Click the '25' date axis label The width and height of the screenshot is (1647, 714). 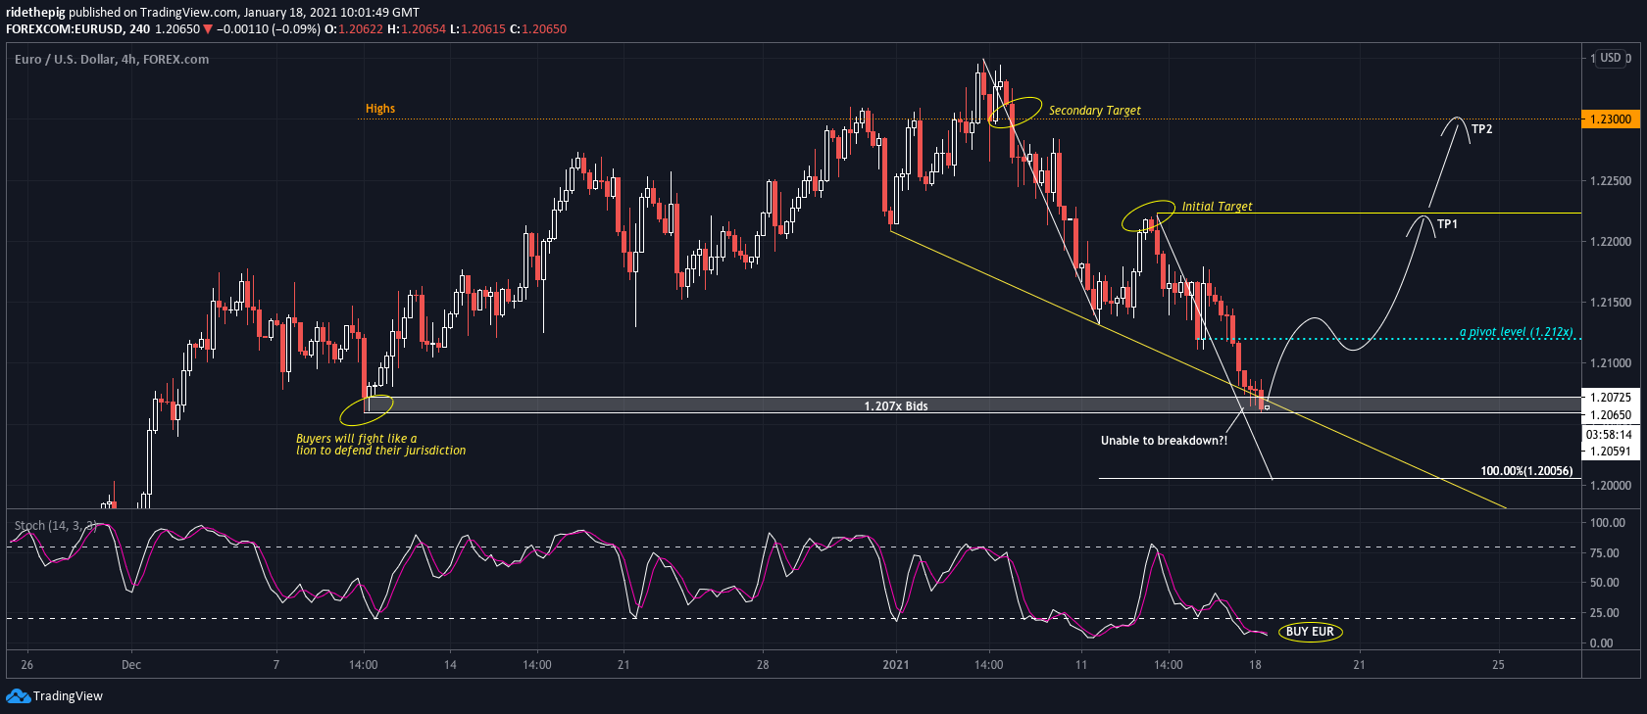pyautogui.click(x=1498, y=665)
